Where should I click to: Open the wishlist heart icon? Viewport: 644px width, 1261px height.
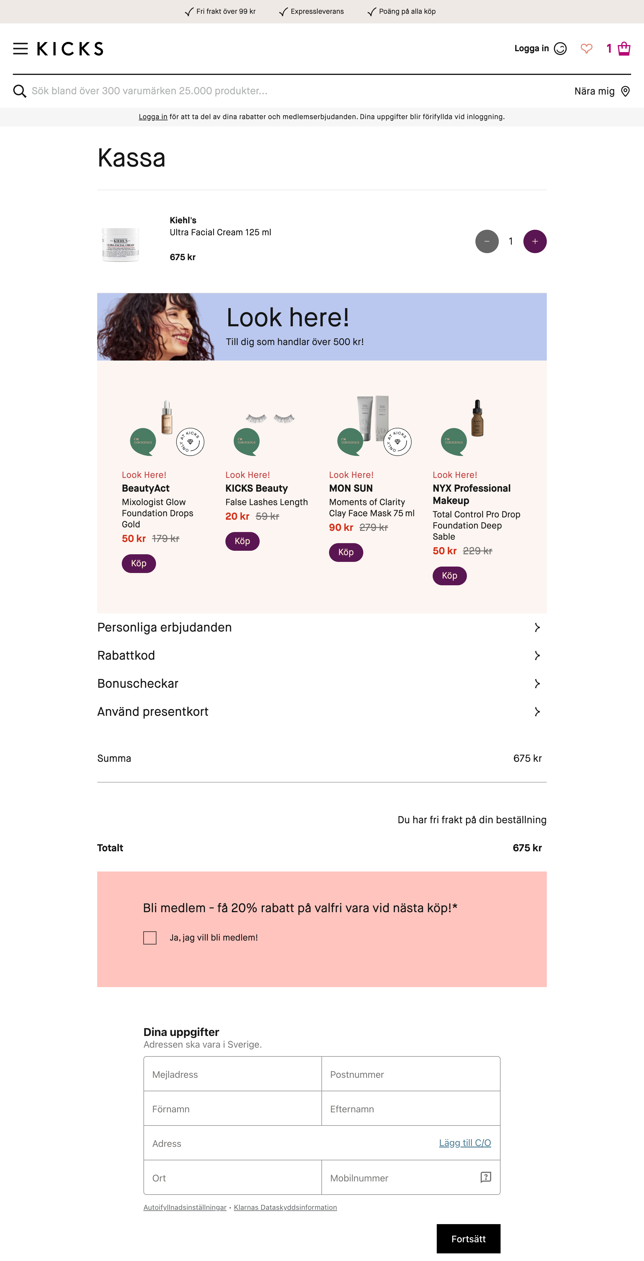pyautogui.click(x=586, y=48)
